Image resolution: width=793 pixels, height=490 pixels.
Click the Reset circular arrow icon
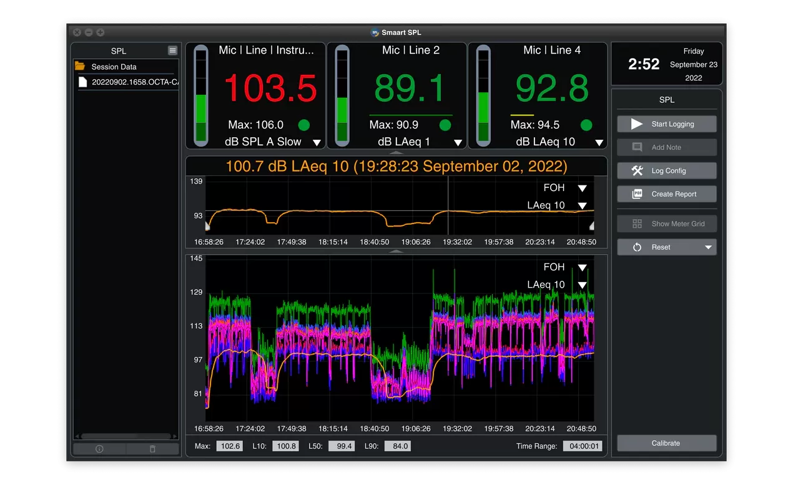pyautogui.click(x=637, y=247)
